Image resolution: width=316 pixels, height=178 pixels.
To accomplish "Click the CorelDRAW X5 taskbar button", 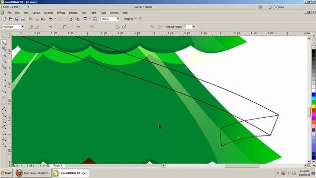I will (x=71, y=173).
